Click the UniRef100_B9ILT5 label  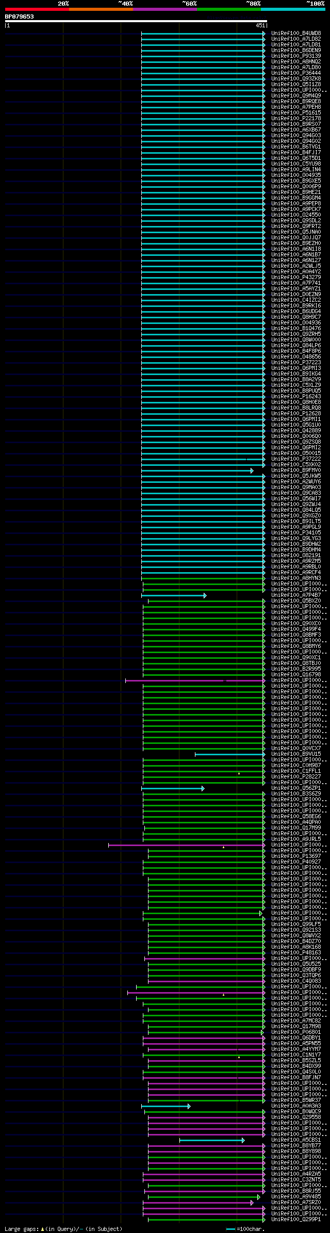tap(296, 522)
